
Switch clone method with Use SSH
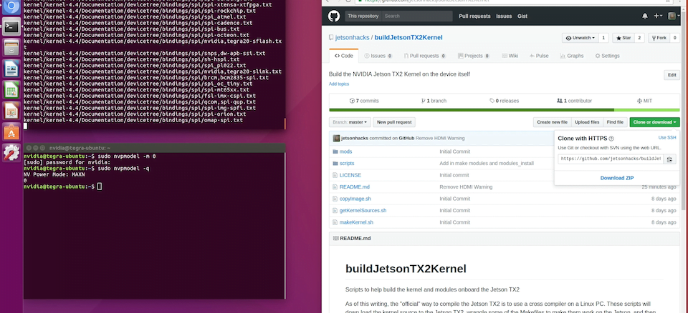click(667, 137)
